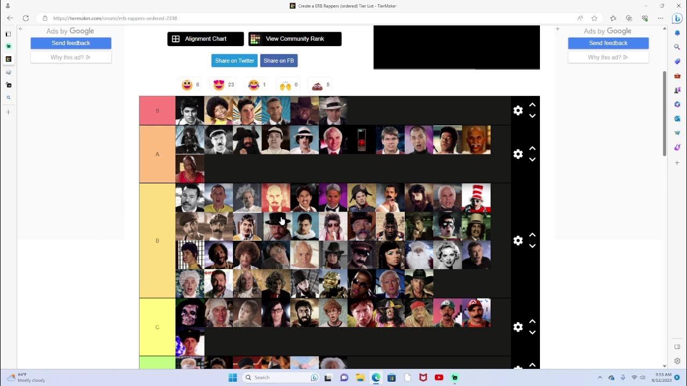Image resolution: width=687 pixels, height=386 pixels.
Task: Click the Read aloud icon in address bar
Action: tap(580, 18)
